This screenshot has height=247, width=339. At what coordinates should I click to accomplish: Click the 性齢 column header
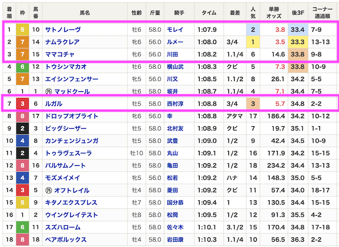[137, 13]
